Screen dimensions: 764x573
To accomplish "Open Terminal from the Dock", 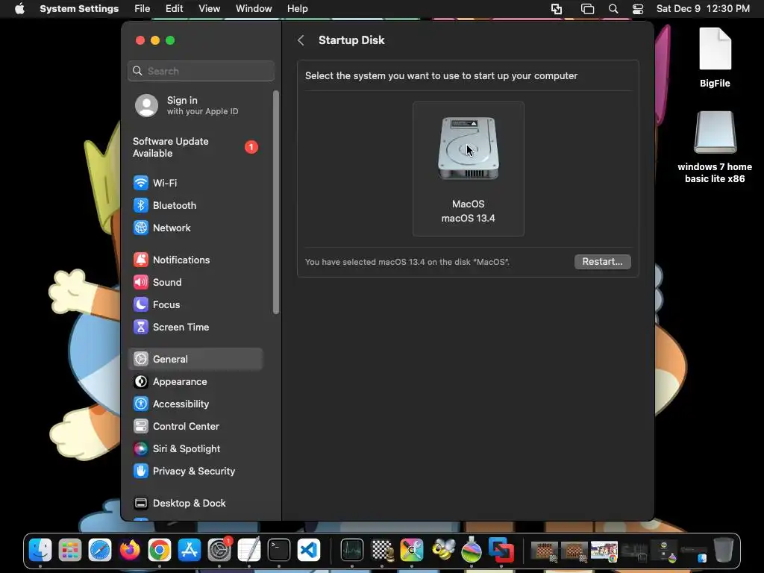I will click(279, 551).
